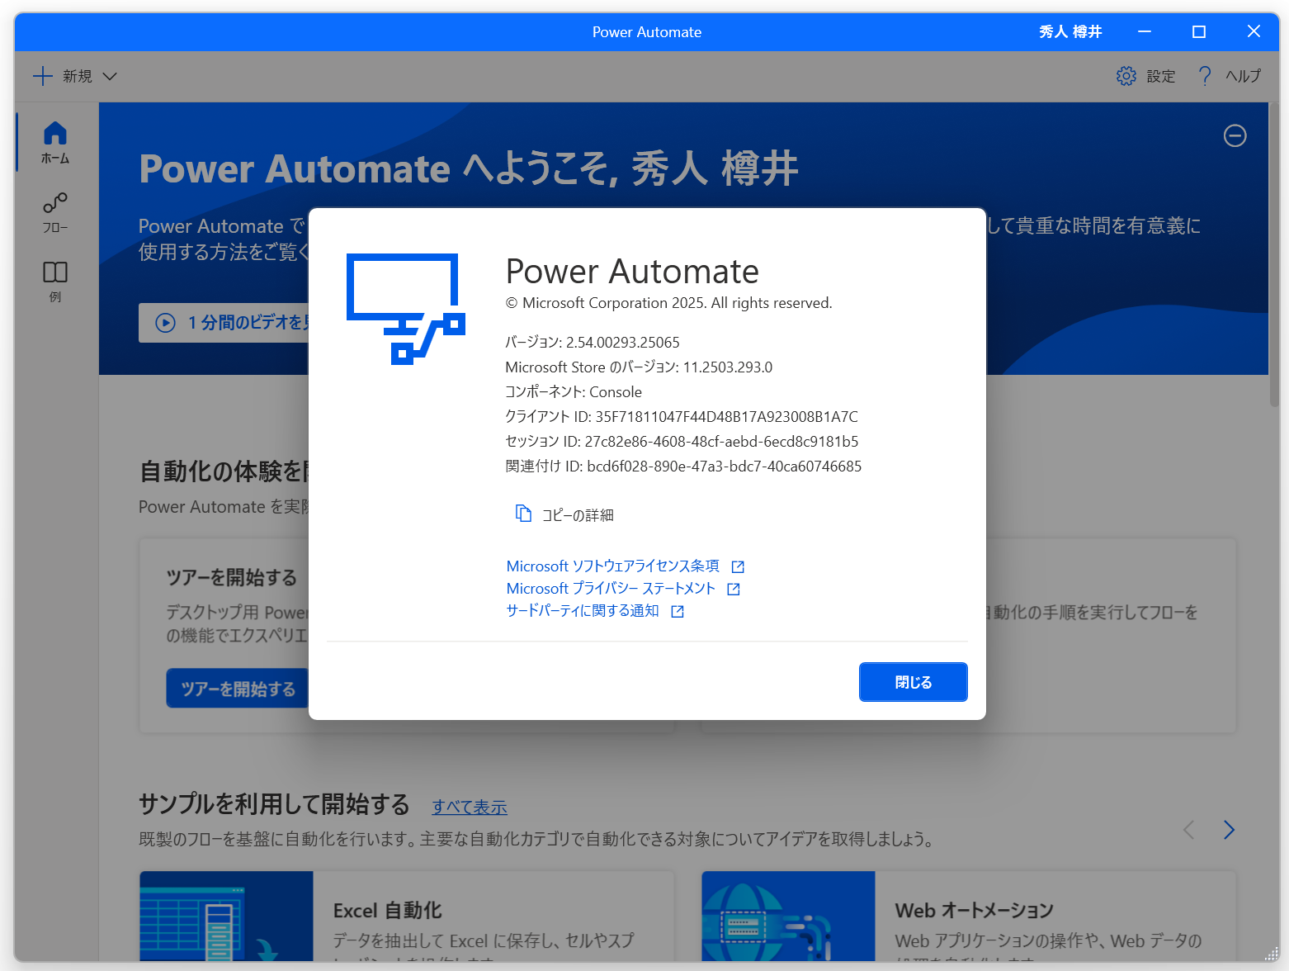1289x971 pixels.
Task: Open the すべて表示 link
Action: (x=469, y=806)
